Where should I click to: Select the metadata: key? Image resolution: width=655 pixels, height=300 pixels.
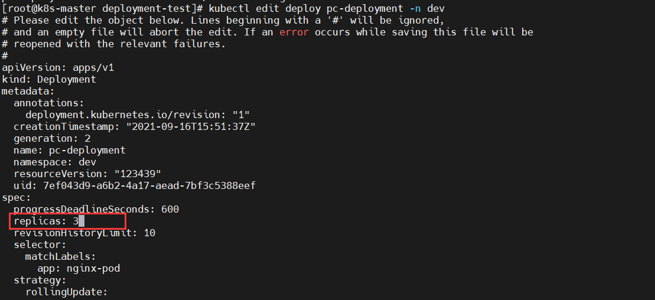28,91
